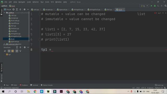Viewport: 167px width, 94px height.
Task: Open the Run menu
Action: (x=42, y=2)
